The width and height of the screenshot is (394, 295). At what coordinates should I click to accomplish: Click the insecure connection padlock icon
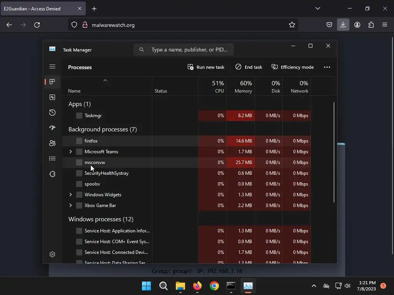tap(85, 25)
